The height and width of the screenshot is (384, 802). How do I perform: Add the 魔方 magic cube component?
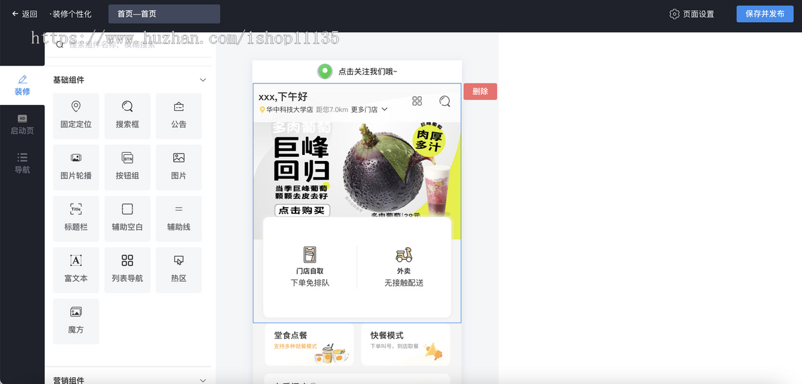coord(76,321)
